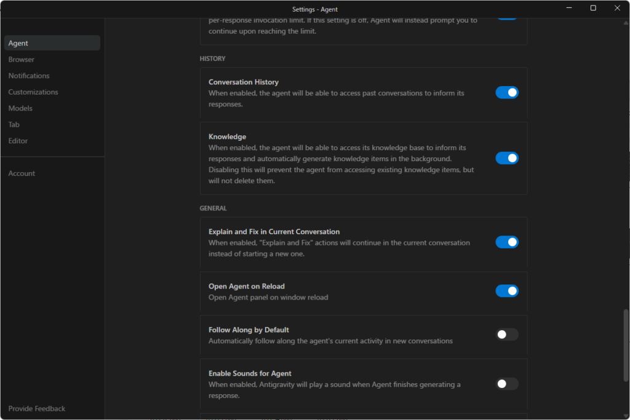Minimize the Settings window
630x420 pixels.
569,8
